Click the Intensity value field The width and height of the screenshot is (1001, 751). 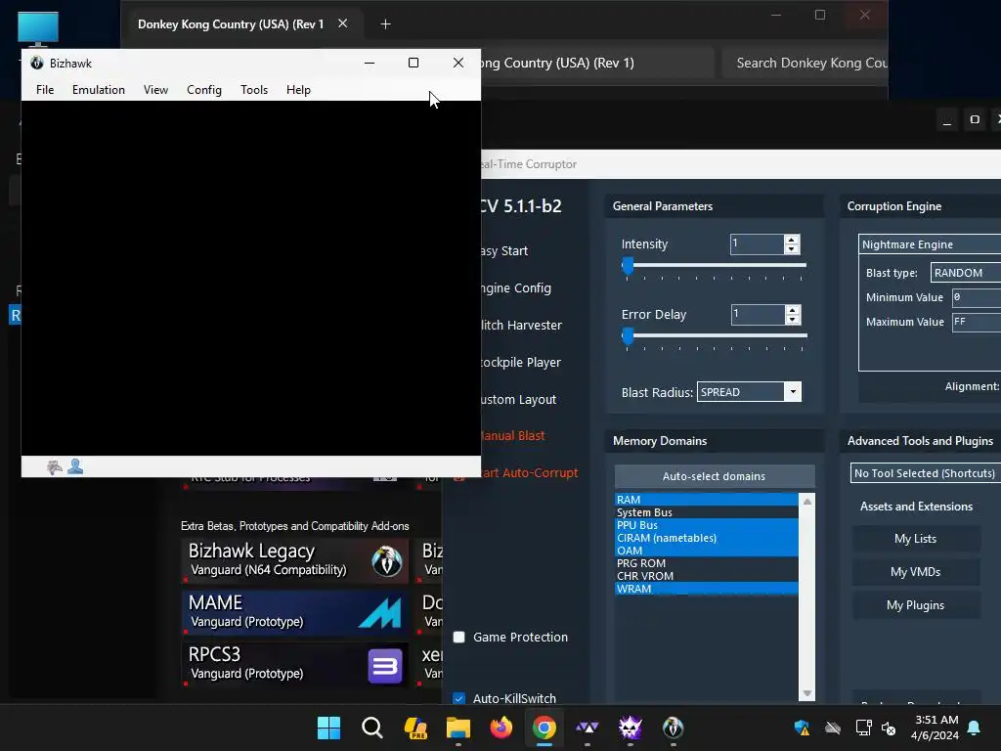click(757, 243)
